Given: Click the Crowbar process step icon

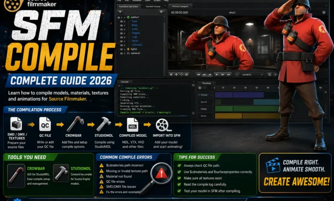Looking at the screenshot, I should point(75,124).
